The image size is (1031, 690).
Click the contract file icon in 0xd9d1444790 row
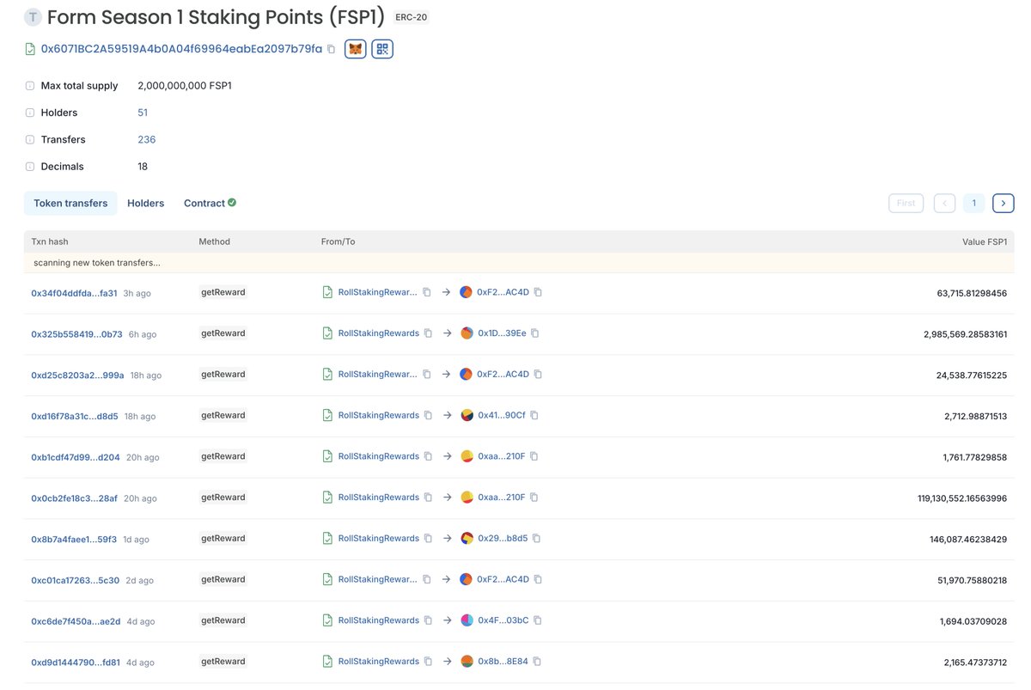point(327,662)
